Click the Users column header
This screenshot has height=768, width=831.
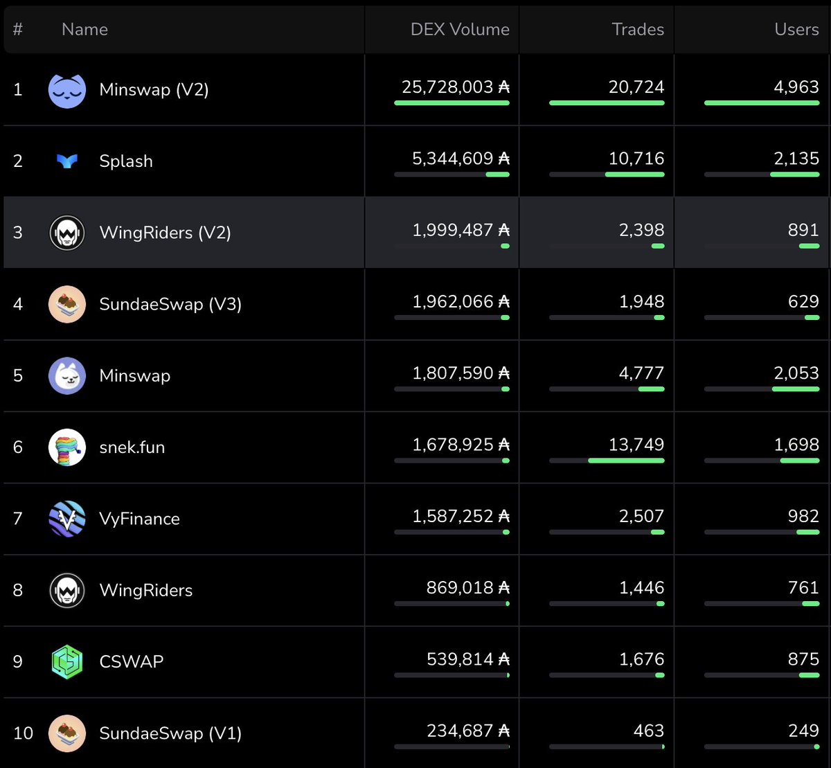coord(796,29)
